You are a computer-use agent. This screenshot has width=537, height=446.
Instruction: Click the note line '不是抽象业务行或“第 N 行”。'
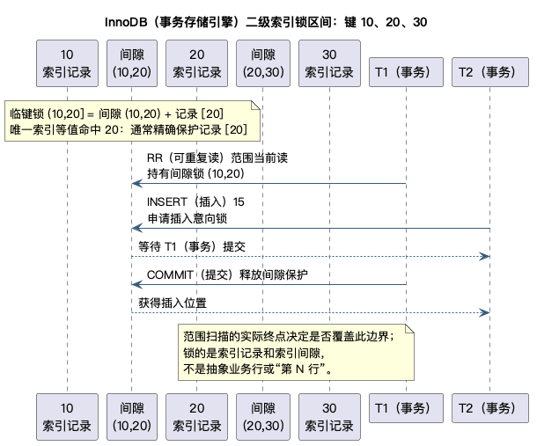[258, 369]
